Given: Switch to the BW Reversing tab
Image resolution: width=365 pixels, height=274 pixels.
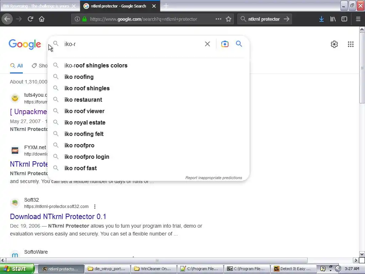Looking at the screenshot, I should (x=36, y=6).
